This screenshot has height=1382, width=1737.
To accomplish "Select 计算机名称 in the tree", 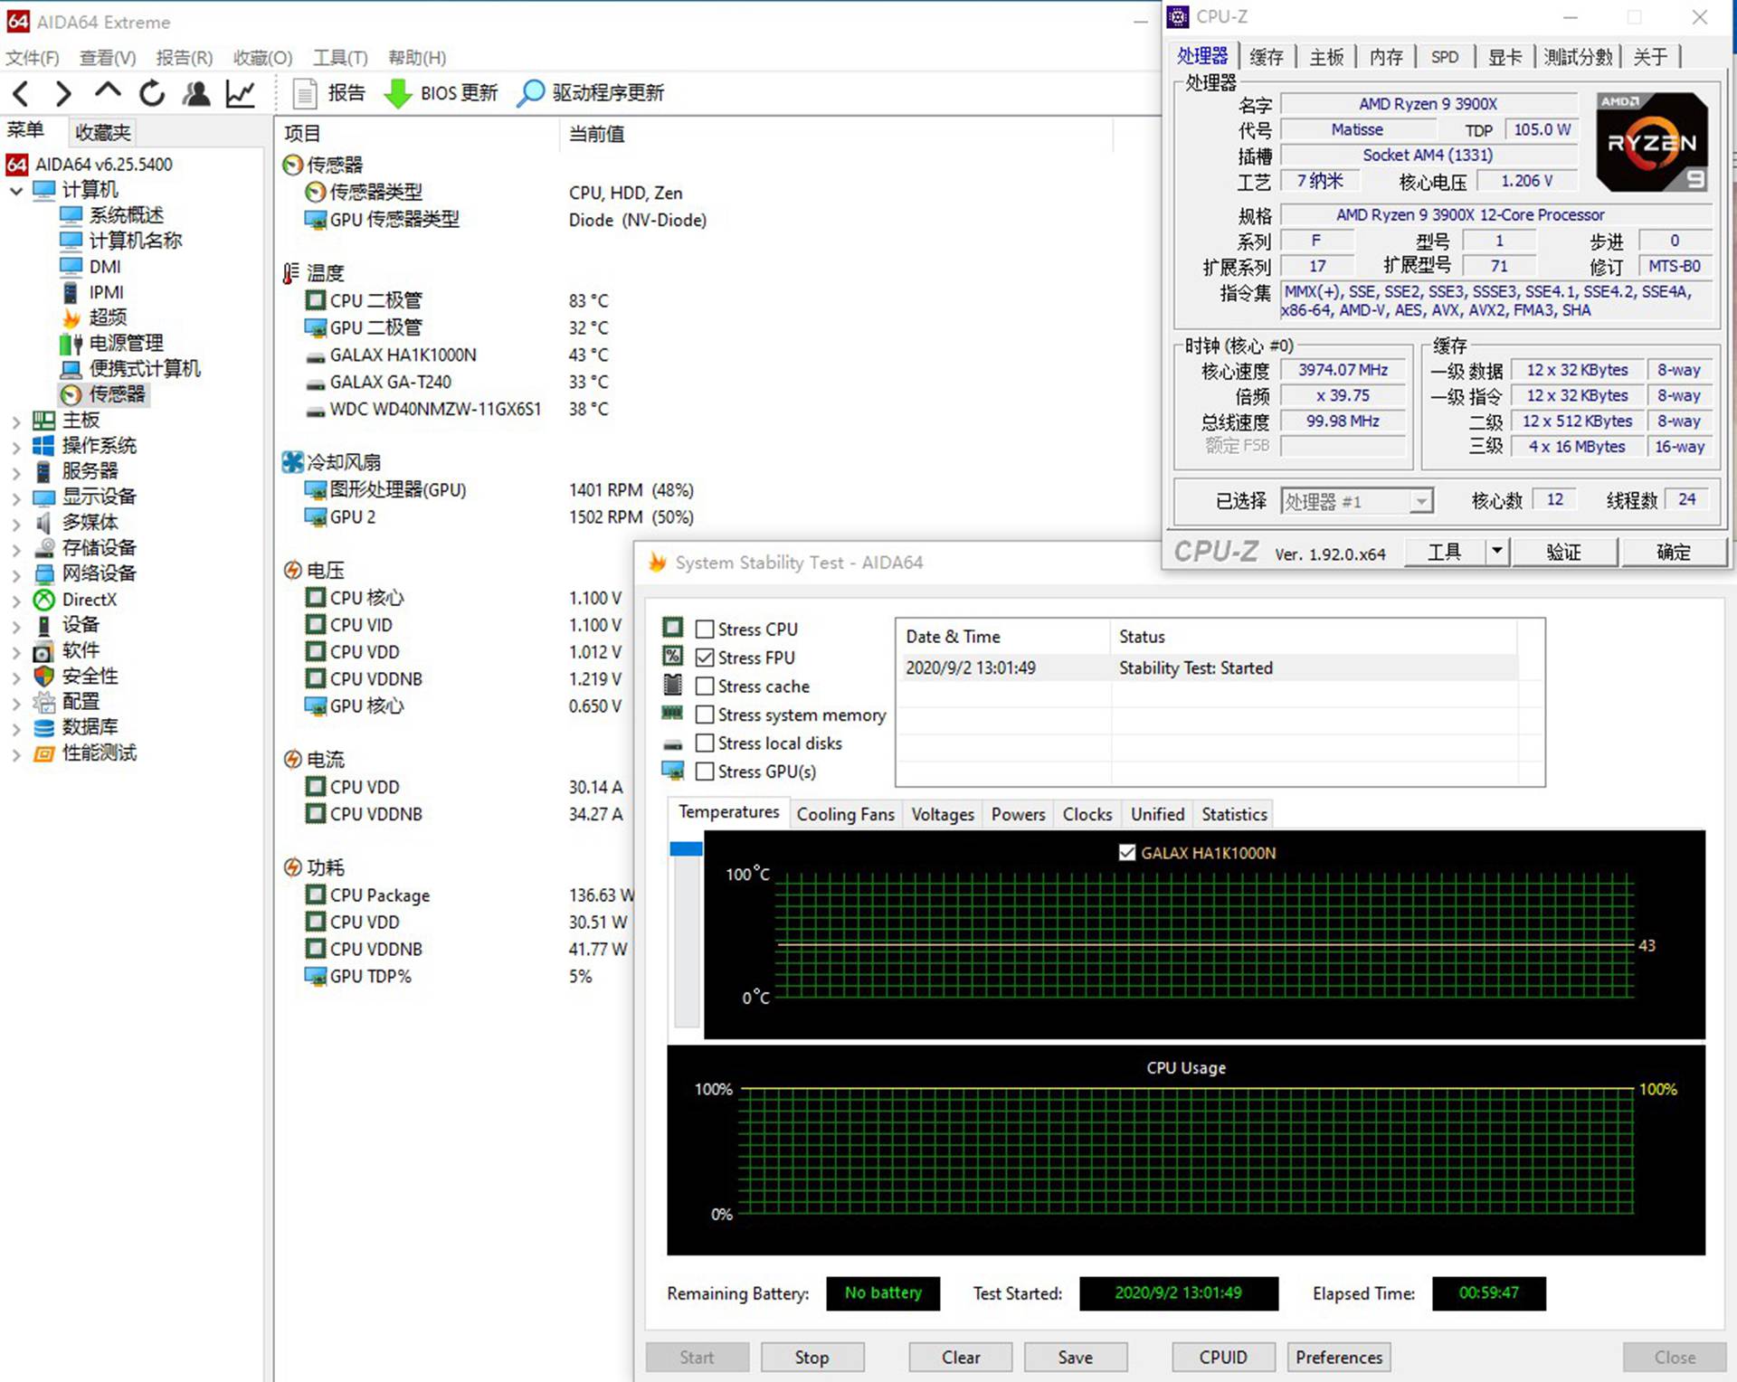I will 121,241.
